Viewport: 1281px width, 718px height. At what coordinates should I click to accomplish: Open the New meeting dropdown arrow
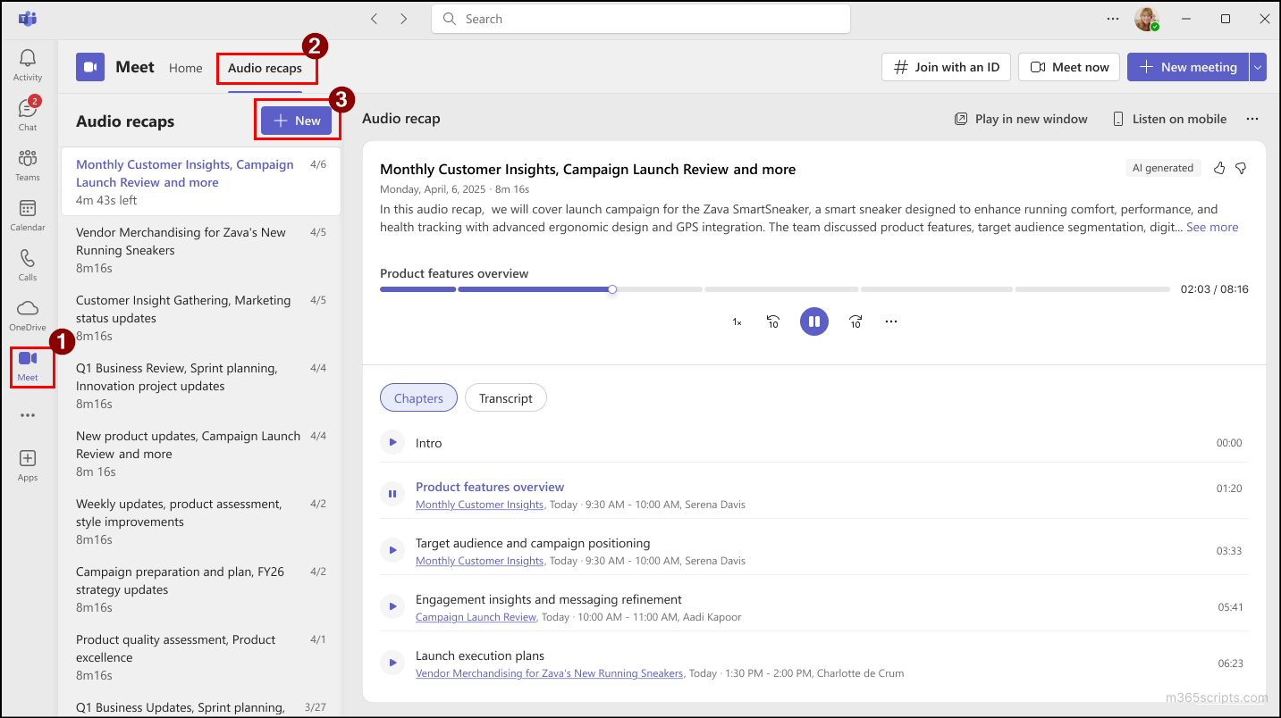pos(1257,66)
